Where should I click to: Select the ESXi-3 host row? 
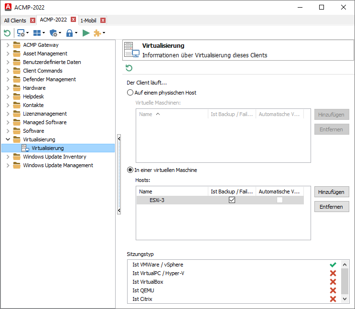[220, 200]
